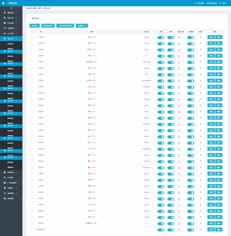Viewport: 231px width, 236px height.
Task: Click the gear icon beside 基础设置
Action: point(5,13)
